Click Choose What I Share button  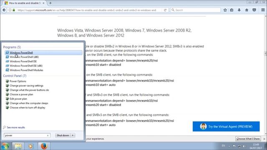pyautogui.click(x=248, y=139)
